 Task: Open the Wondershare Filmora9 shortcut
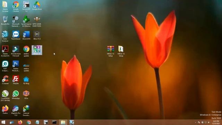click(16, 51)
